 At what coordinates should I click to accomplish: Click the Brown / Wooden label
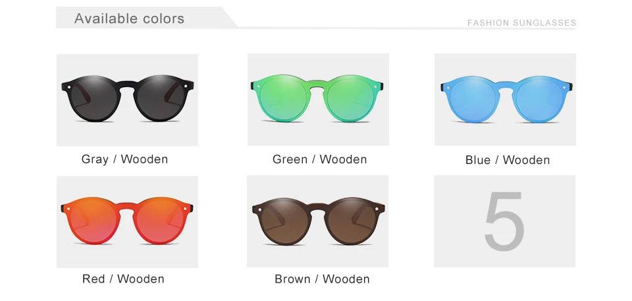pos(322,279)
